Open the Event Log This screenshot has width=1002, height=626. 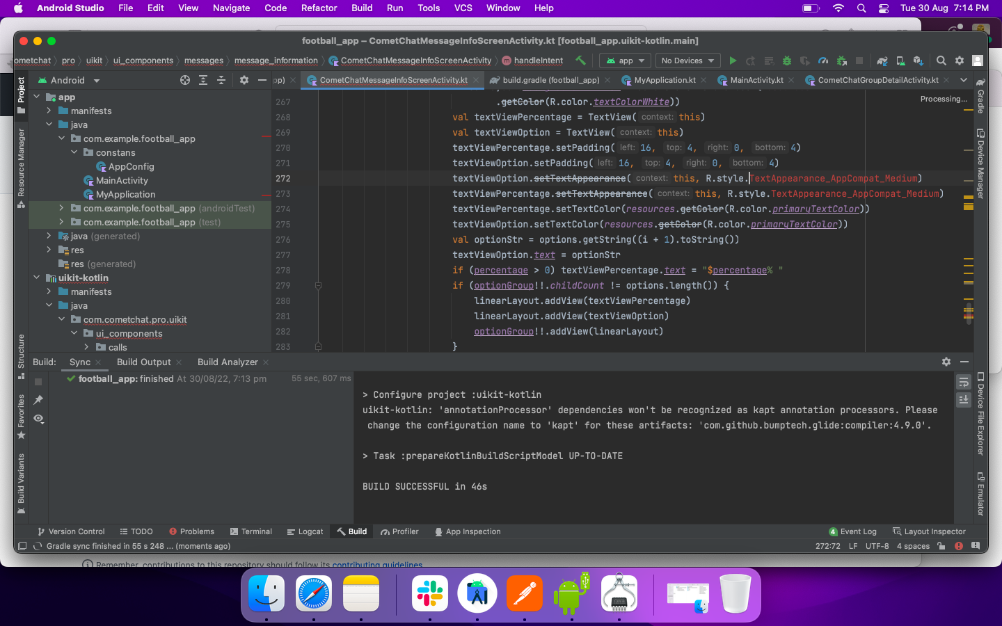point(859,531)
